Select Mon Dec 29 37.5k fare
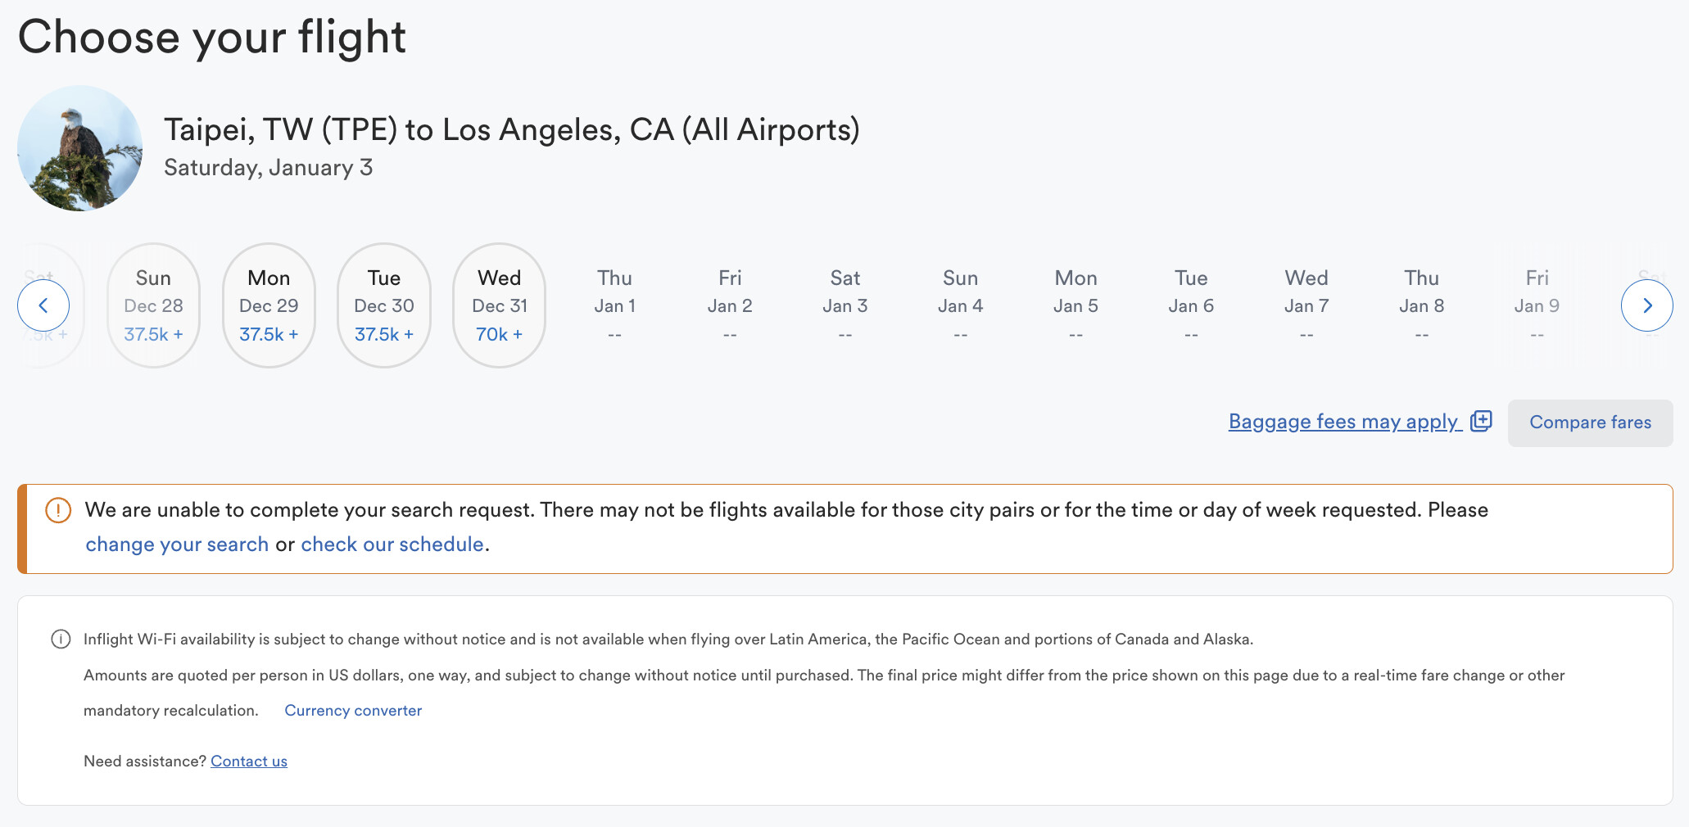The width and height of the screenshot is (1689, 827). 269,305
